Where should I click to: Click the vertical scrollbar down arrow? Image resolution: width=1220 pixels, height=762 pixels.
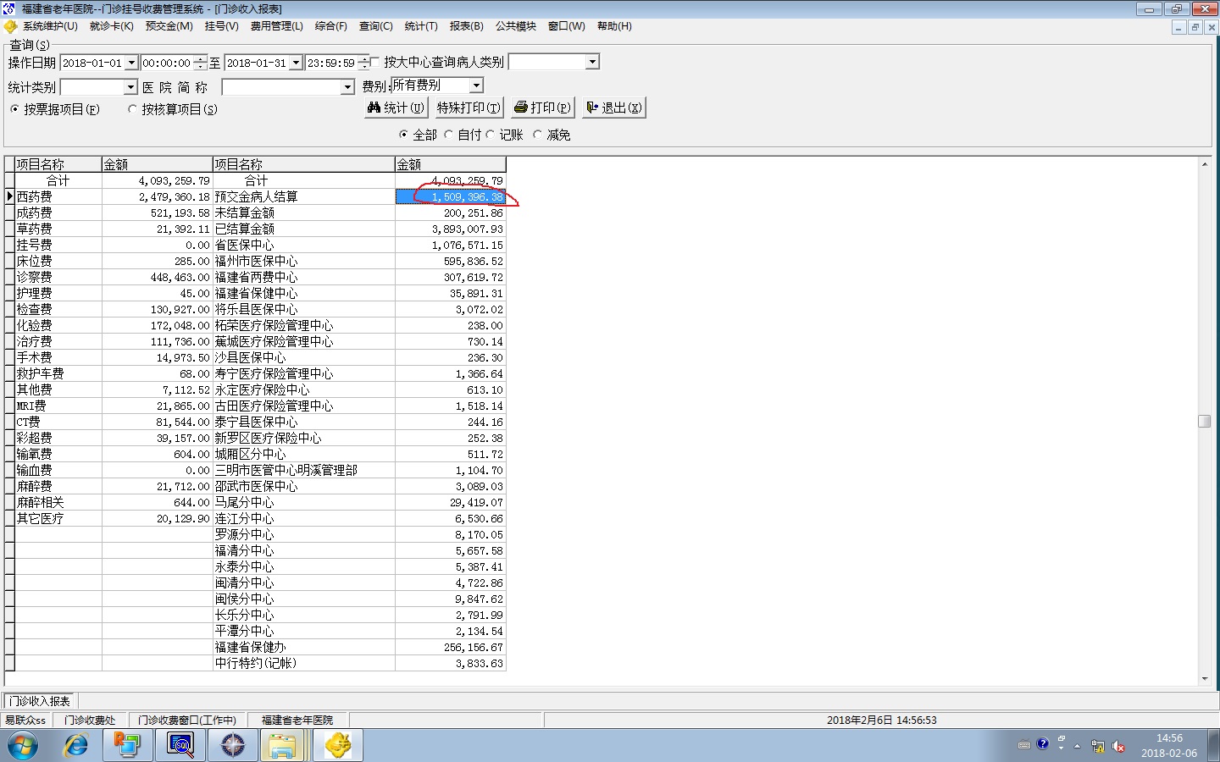coord(1205,678)
